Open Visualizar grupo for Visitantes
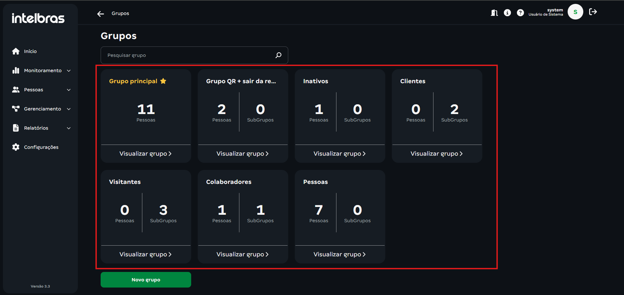The image size is (624, 295). pos(145,254)
